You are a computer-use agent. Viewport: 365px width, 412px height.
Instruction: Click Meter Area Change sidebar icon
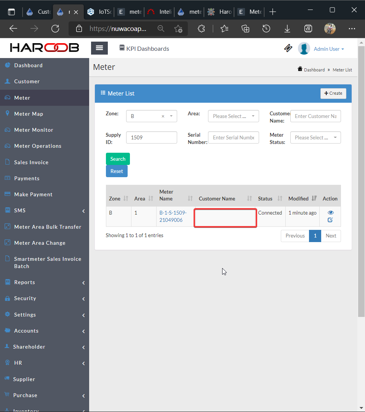(x=7, y=242)
